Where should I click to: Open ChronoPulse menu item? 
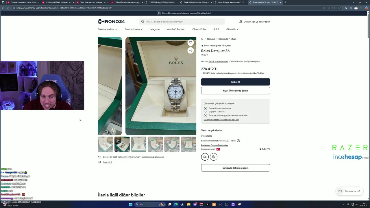[199, 29]
